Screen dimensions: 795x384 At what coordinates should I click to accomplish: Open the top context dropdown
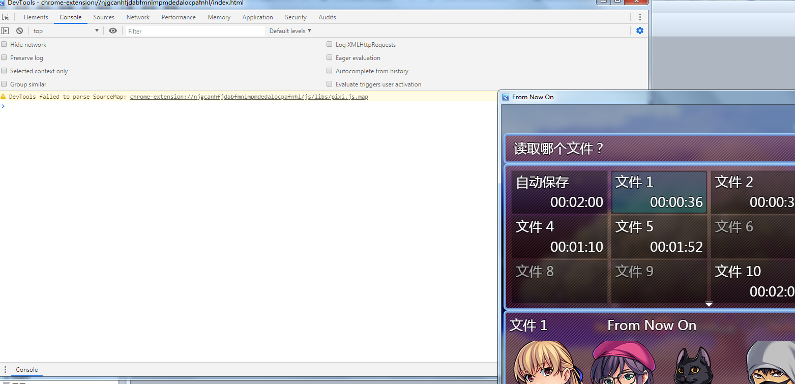click(66, 31)
